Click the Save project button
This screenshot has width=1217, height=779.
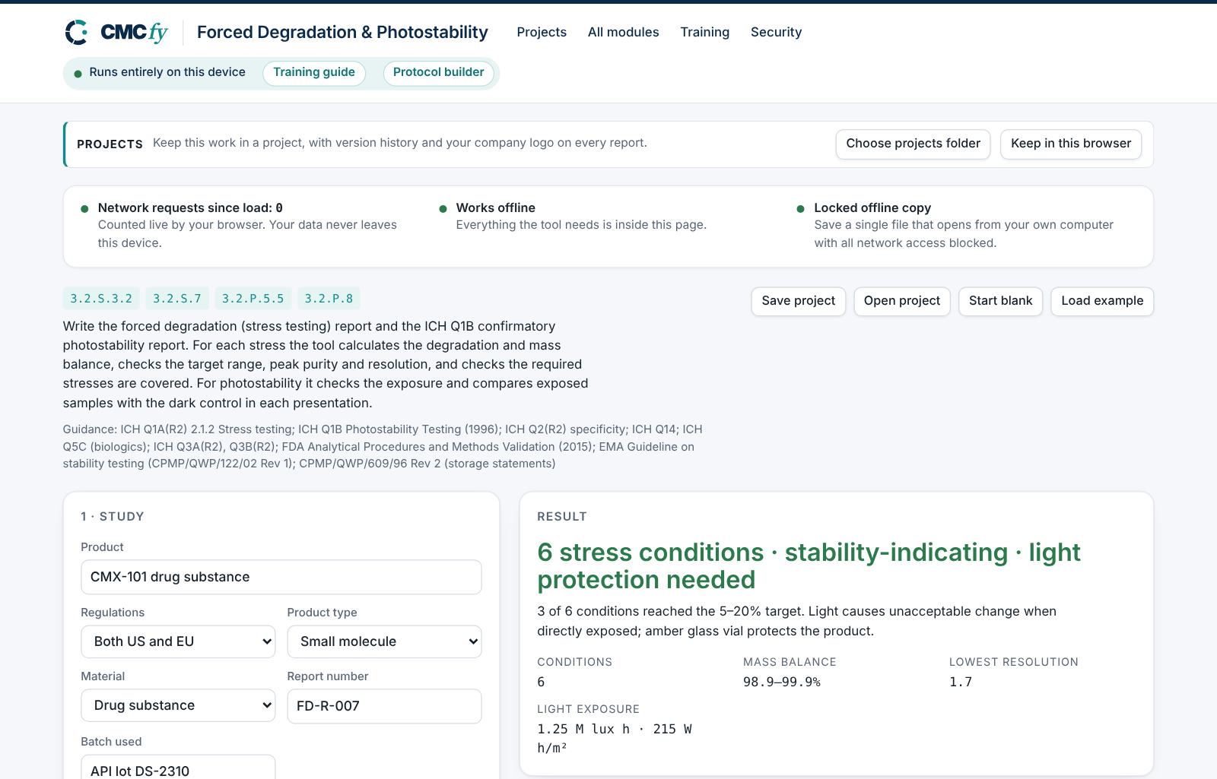pyautogui.click(x=798, y=301)
